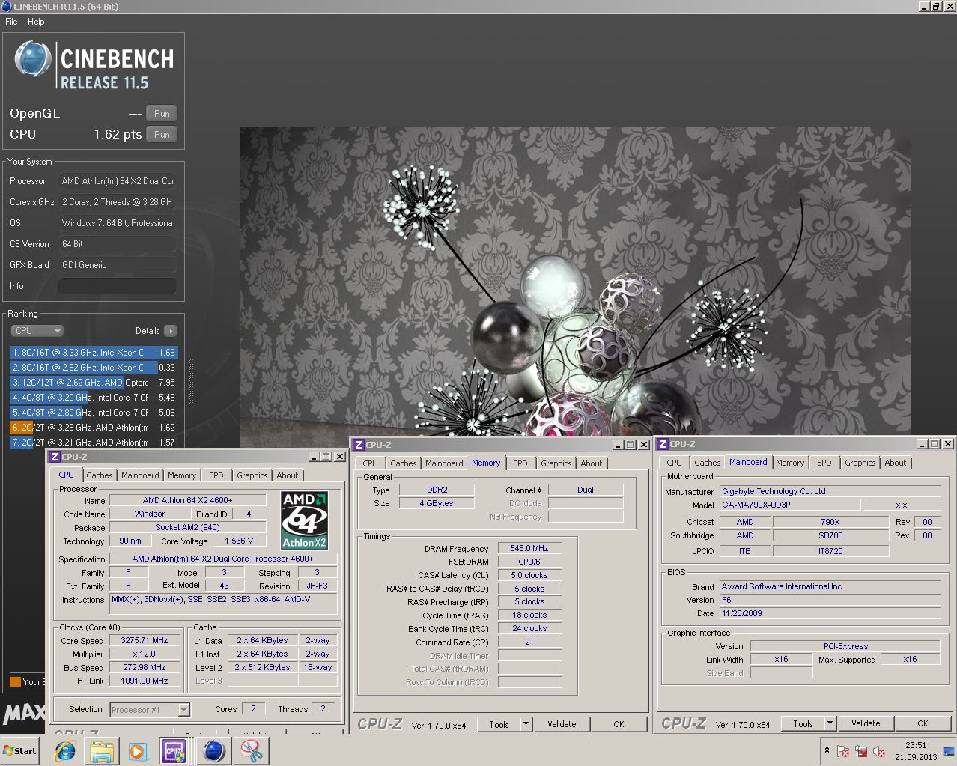Click the taskbar clock showing 23:51

(915, 751)
